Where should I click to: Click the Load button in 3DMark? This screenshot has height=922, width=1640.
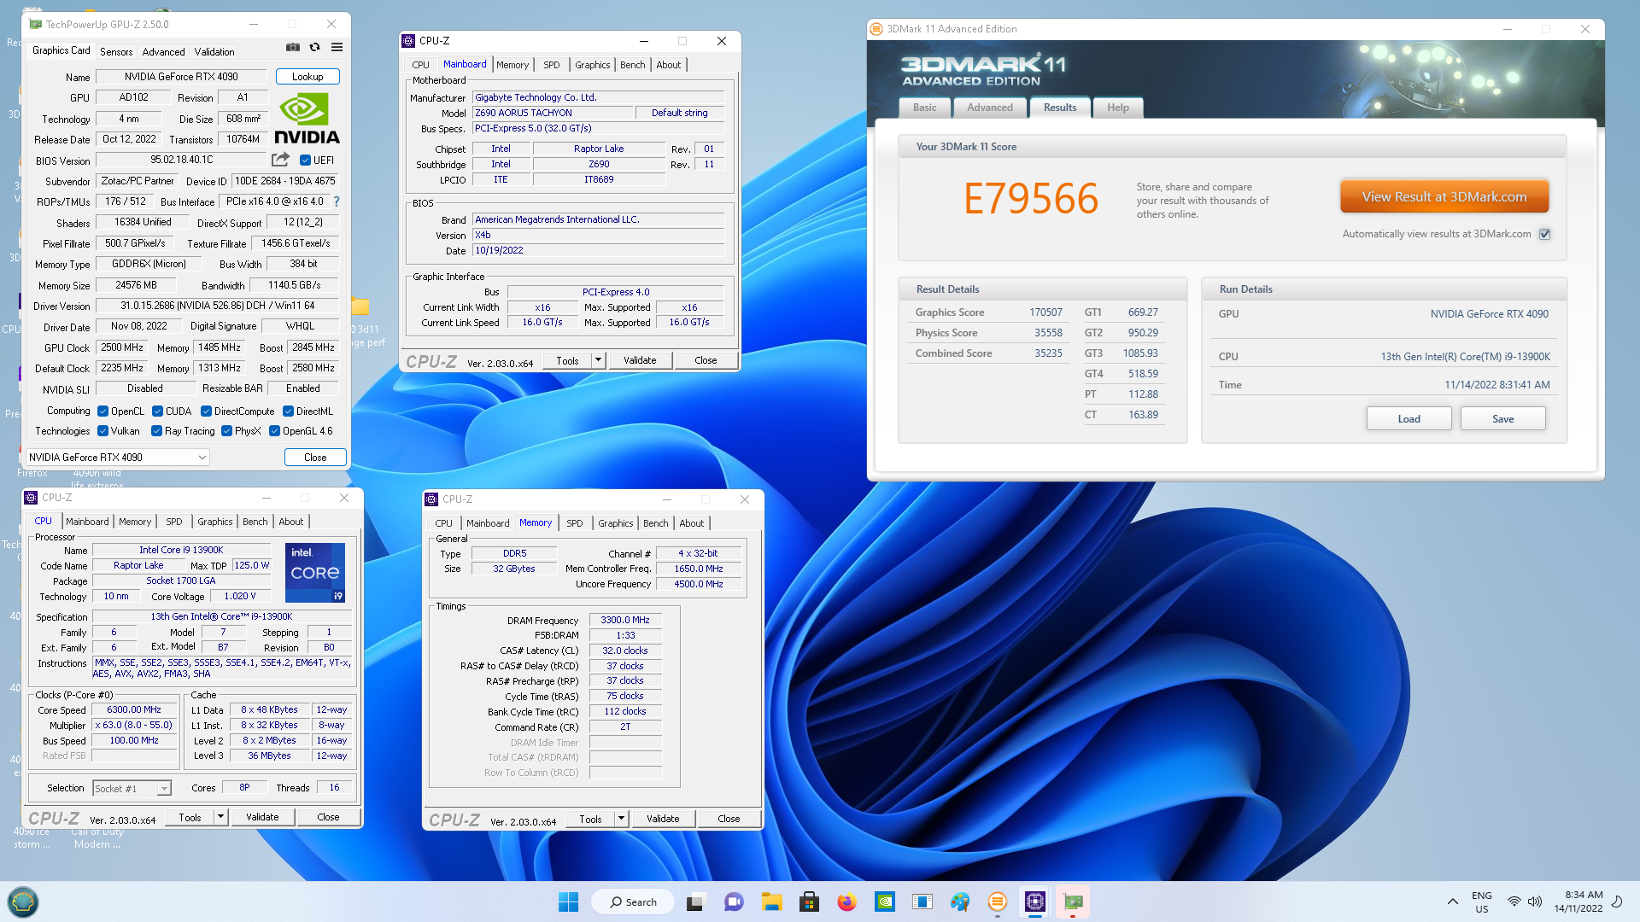(x=1409, y=418)
